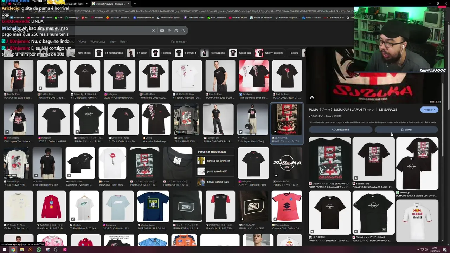
Task: Expand the Ferramentas tools dropdown
Action: [x=179, y=41]
